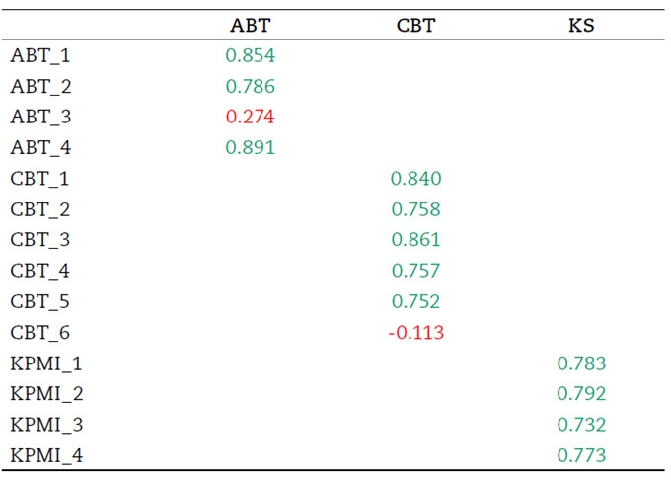Select the KPMI_4 row label

(46, 455)
